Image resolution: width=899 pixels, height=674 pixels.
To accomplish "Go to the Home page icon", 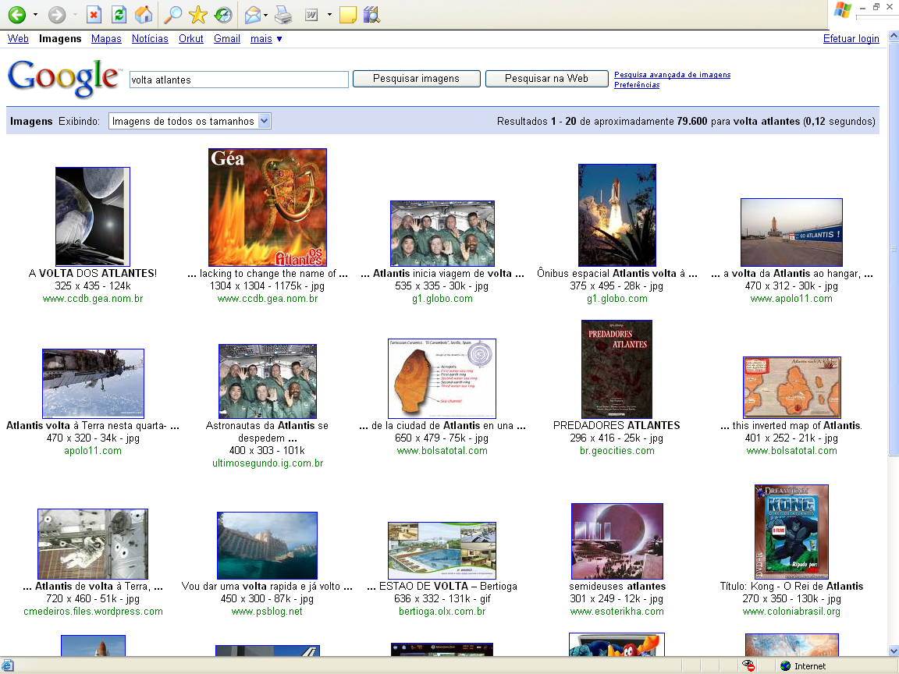I will pyautogui.click(x=144, y=15).
